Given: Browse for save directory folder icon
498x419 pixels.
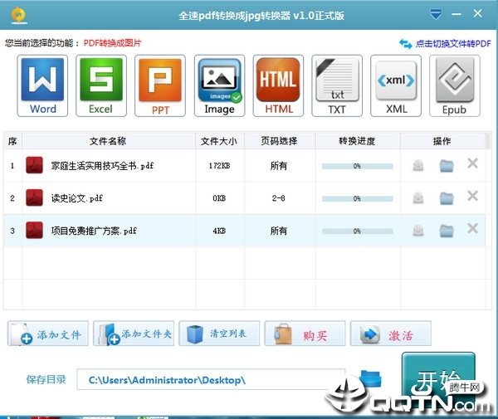Looking at the screenshot, I should [370, 378].
